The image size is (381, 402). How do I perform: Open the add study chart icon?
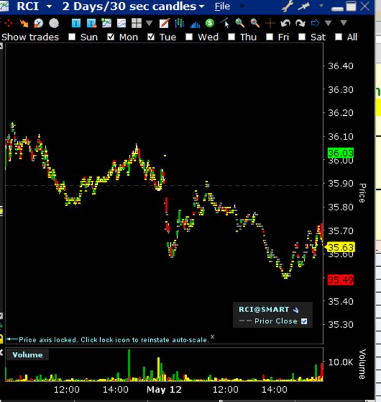[x=106, y=23]
